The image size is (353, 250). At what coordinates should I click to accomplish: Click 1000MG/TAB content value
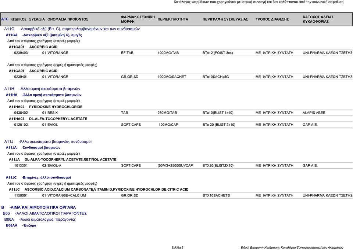pyautogui.click(x=168, y=53)
